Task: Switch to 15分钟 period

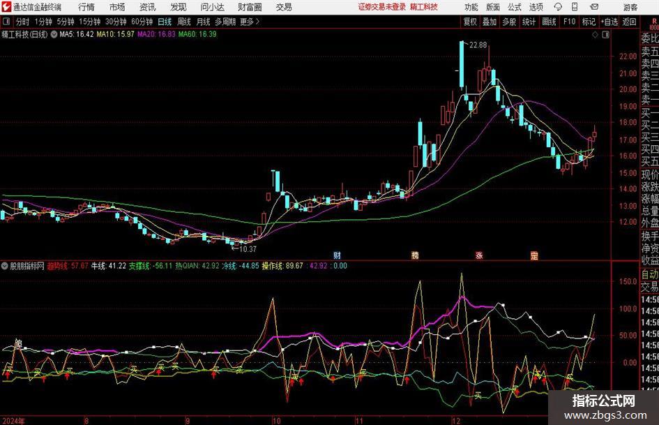Action: point(90,22)
